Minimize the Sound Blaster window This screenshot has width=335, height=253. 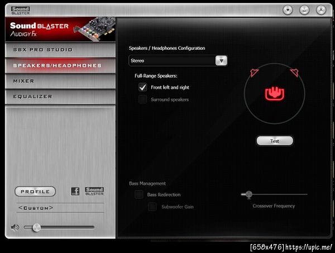coord(304,10)
